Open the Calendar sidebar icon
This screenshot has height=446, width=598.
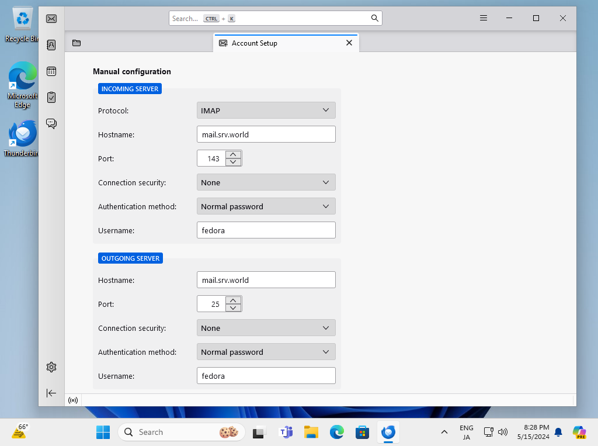coord(51,71)
